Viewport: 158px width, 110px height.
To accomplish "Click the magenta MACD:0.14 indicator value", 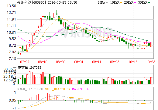I will coord(80,89).
